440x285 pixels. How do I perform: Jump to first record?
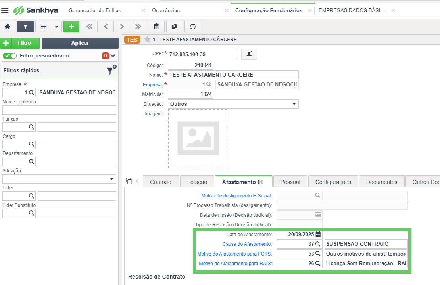(x=89, y=27)
